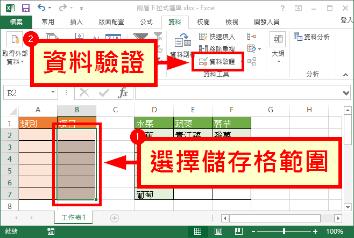Viewport: 354px width, 238px height.
Task: Click the cancel X in formula bar
Action: pyautogui.click(x=84, y=92)
